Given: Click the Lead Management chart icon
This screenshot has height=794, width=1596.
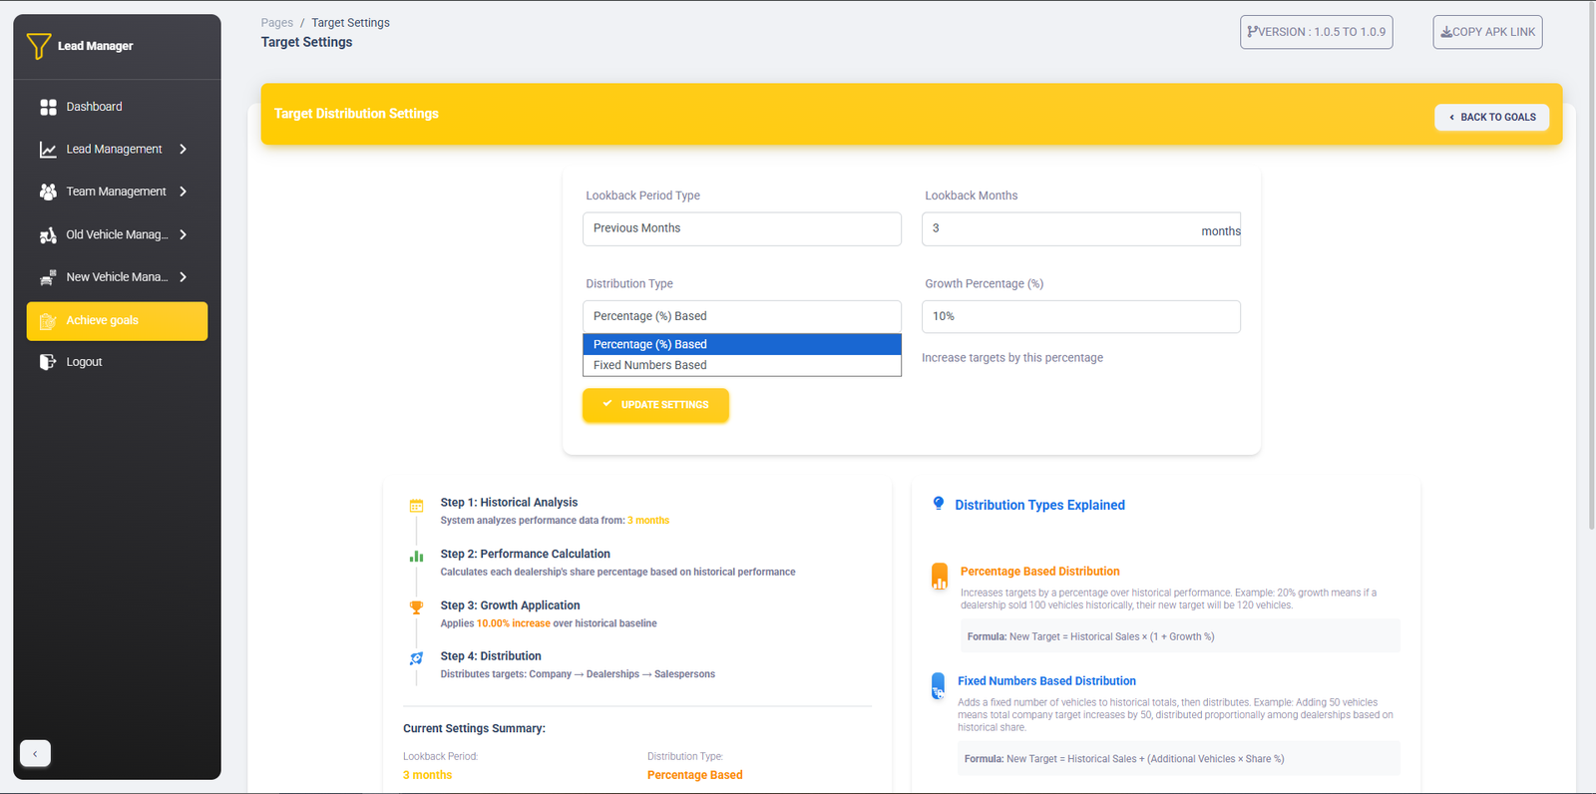Looking at the screenshot, I should tap(48, 150).
